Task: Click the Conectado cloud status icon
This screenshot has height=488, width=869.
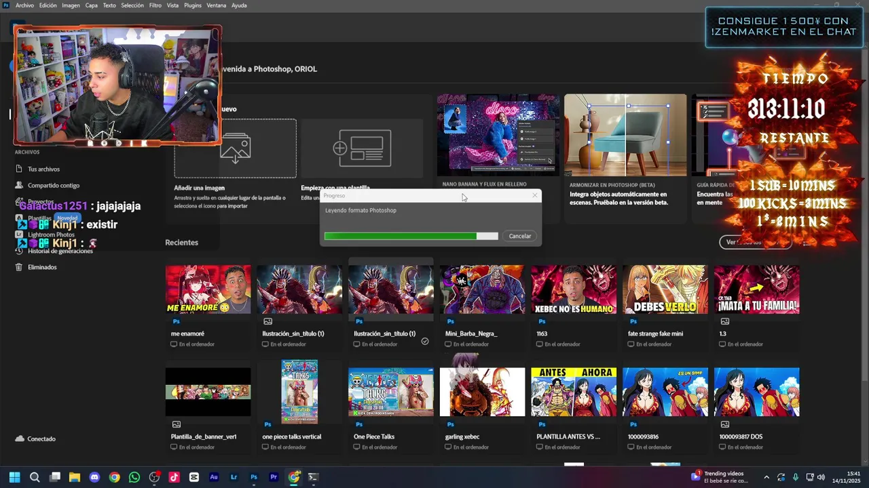Action: tap(20, 439)
